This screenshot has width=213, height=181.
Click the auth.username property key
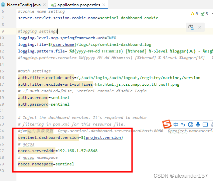pos(33,98)
